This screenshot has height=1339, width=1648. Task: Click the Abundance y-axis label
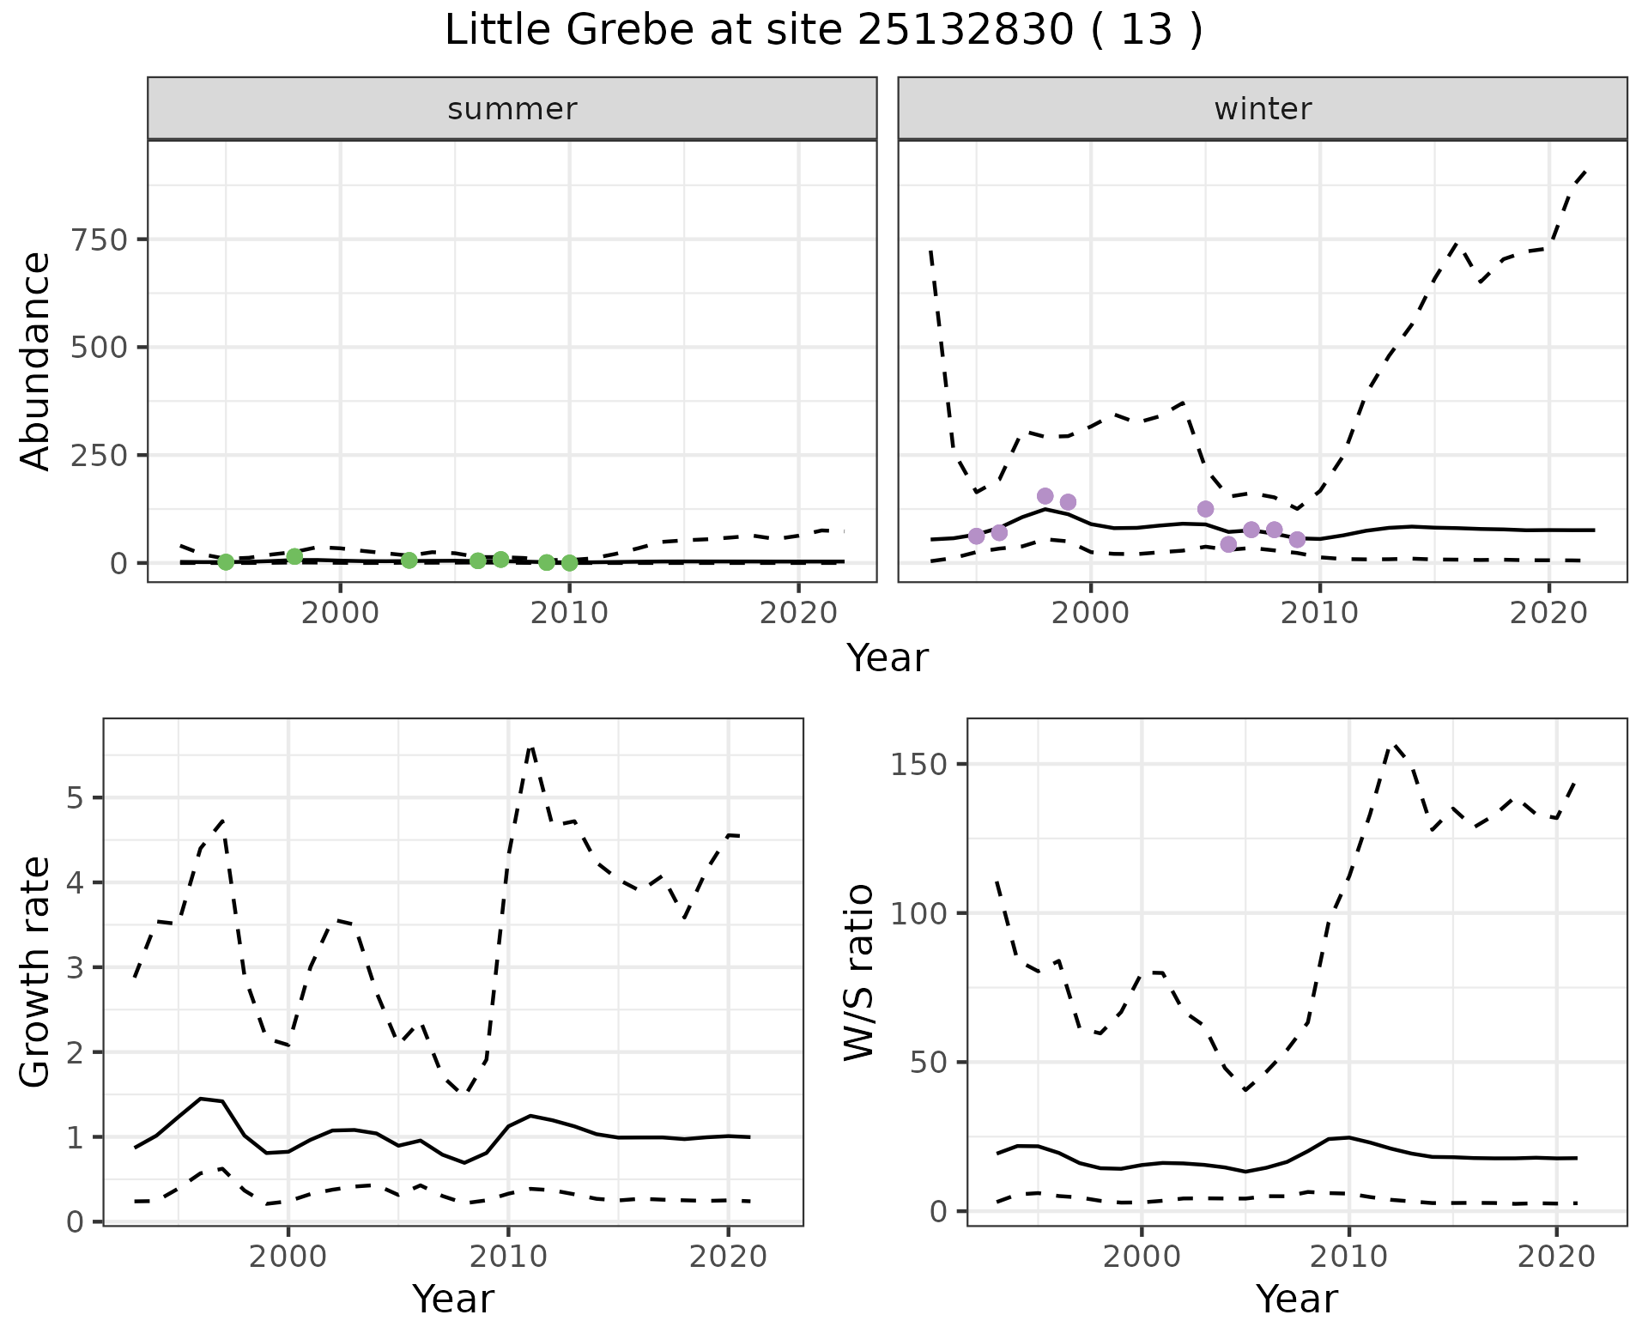coord(35,360)
